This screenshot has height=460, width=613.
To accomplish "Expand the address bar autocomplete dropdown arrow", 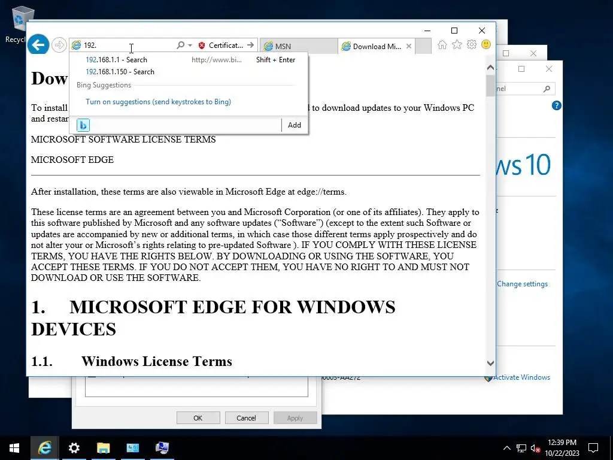I will point(190,46).
